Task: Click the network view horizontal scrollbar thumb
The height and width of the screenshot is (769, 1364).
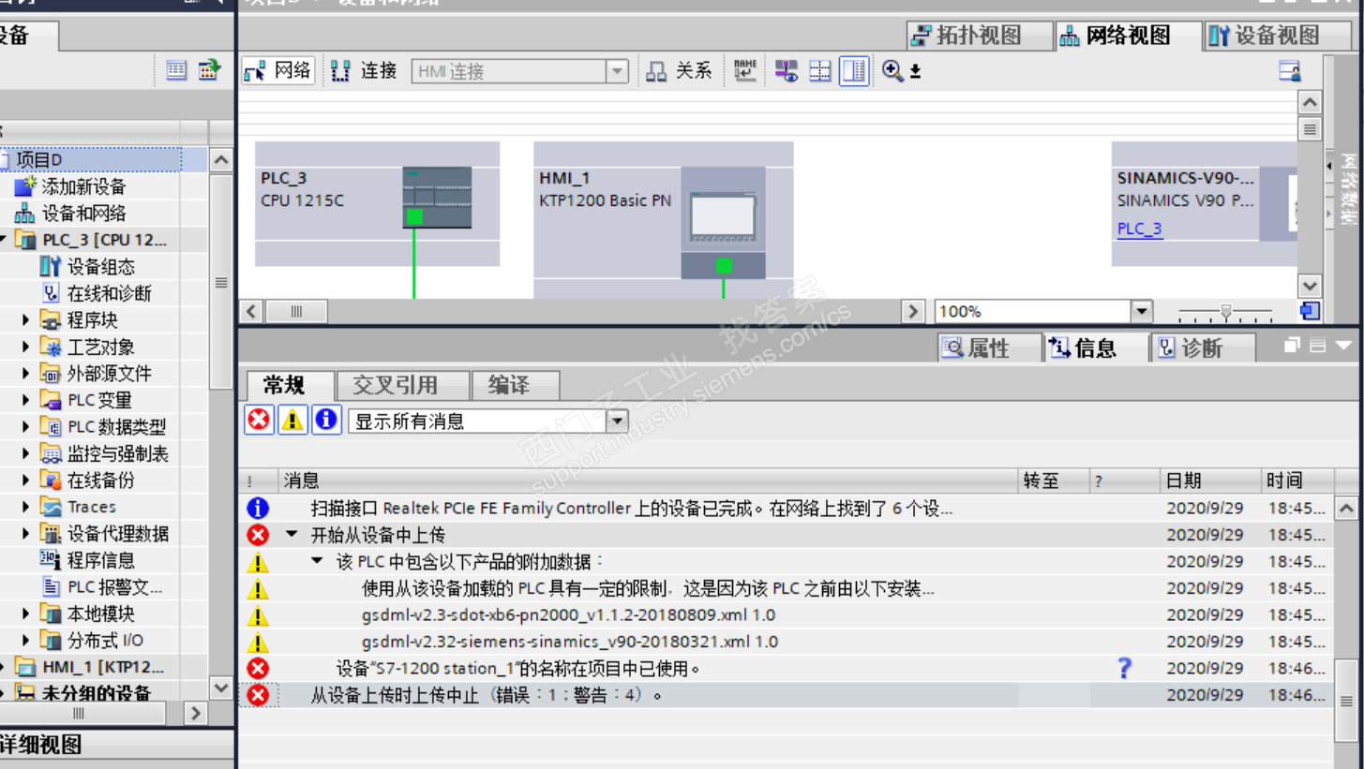Action: tap(297, 311)
